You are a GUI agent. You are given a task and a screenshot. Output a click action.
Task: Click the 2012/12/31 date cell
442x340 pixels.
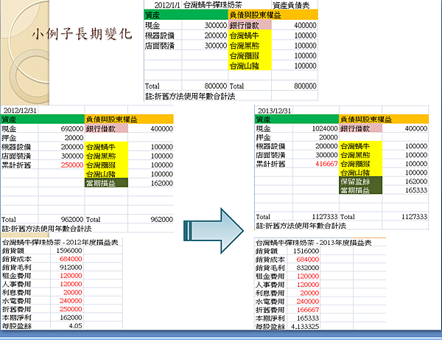pyautogui.click(x=20, y=111)
